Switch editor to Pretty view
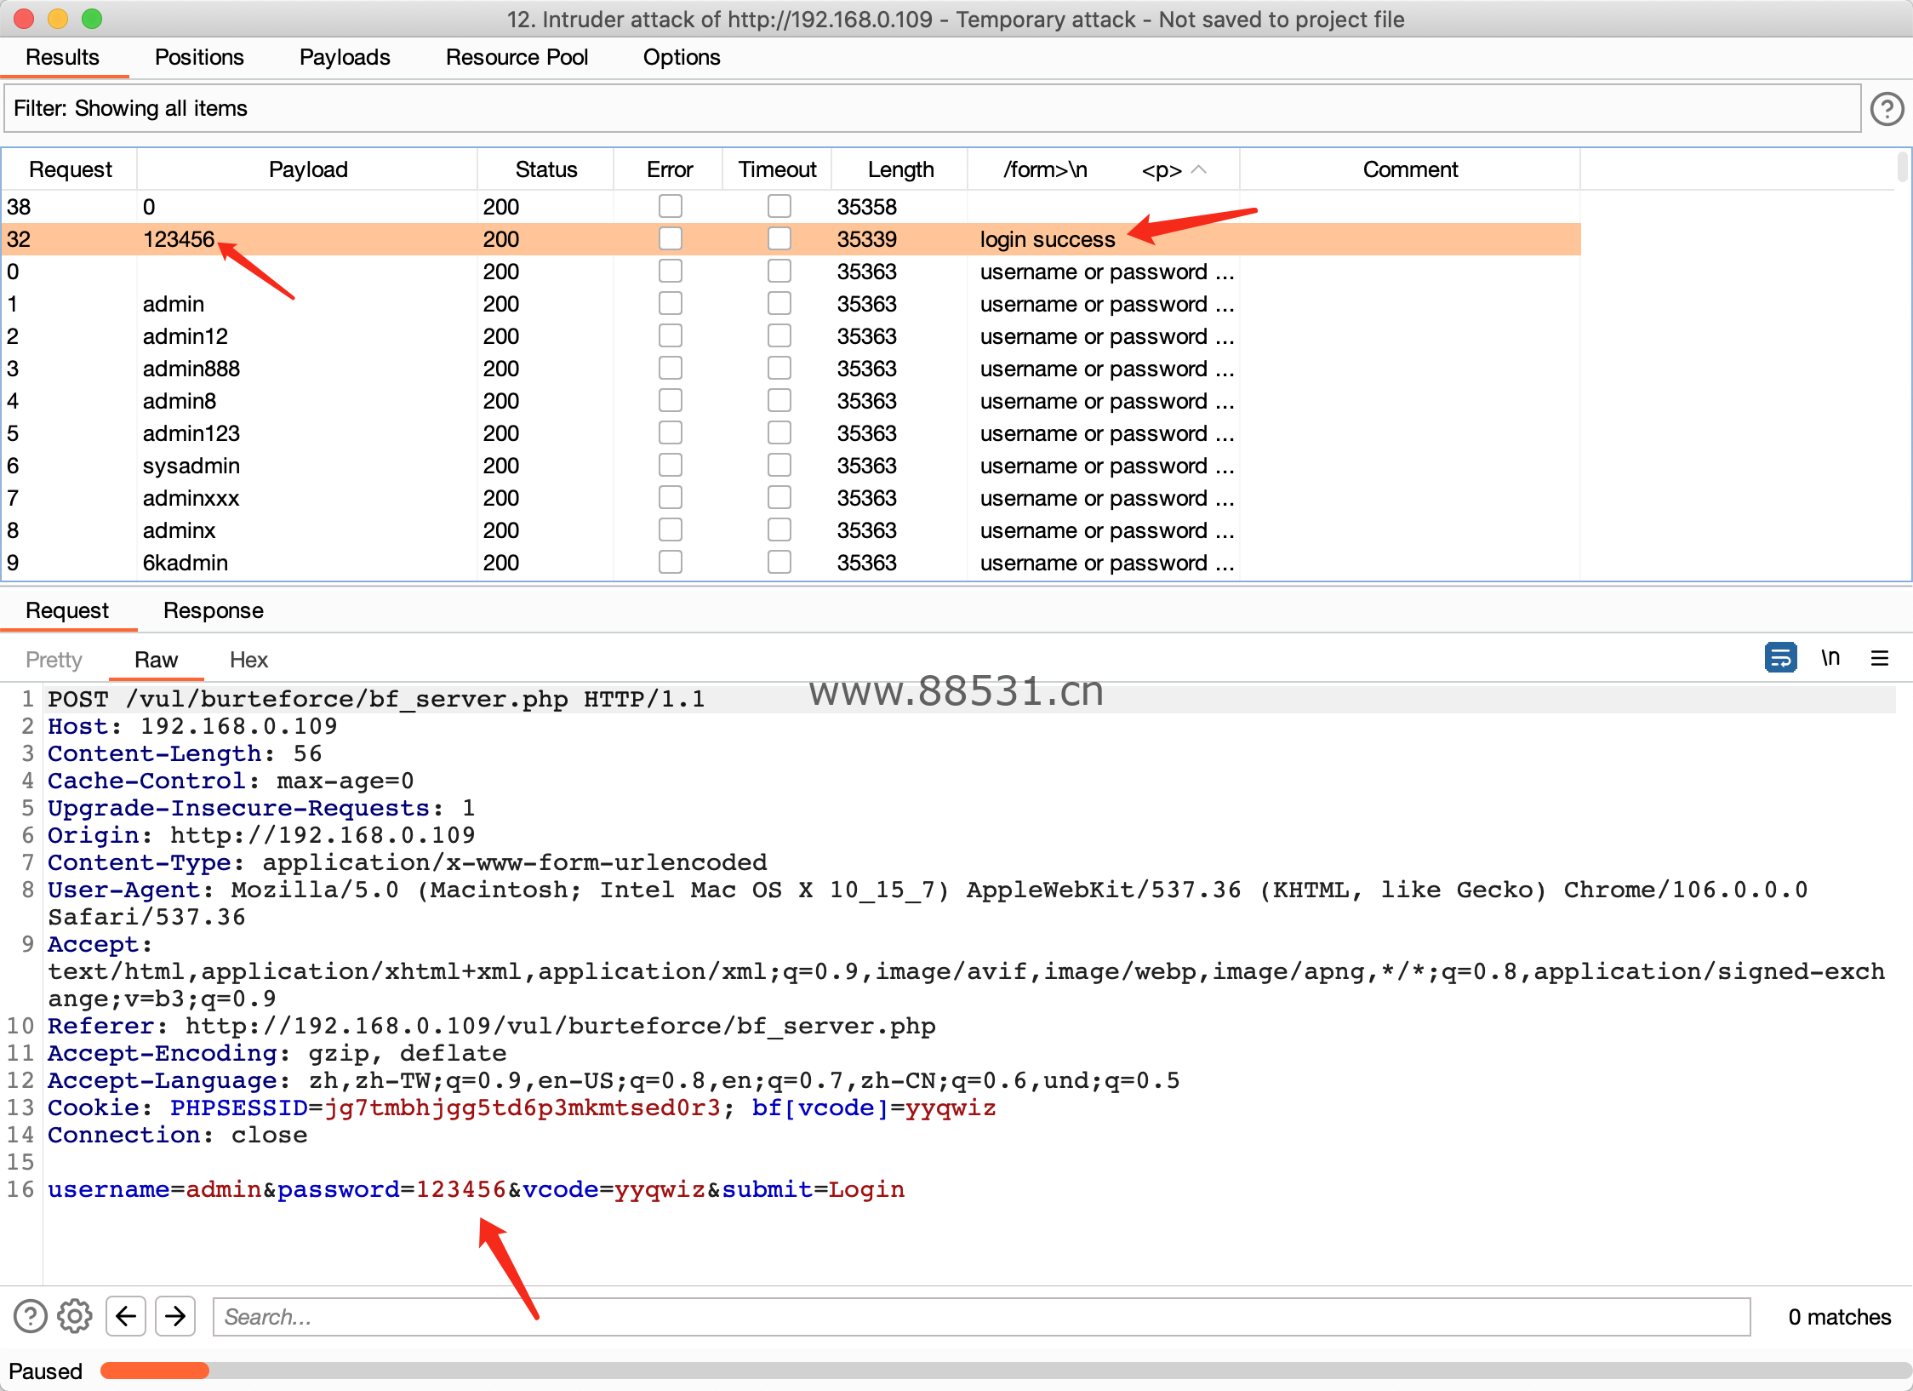This screenshot has height=1391, width=1913. tap(54, 660)
